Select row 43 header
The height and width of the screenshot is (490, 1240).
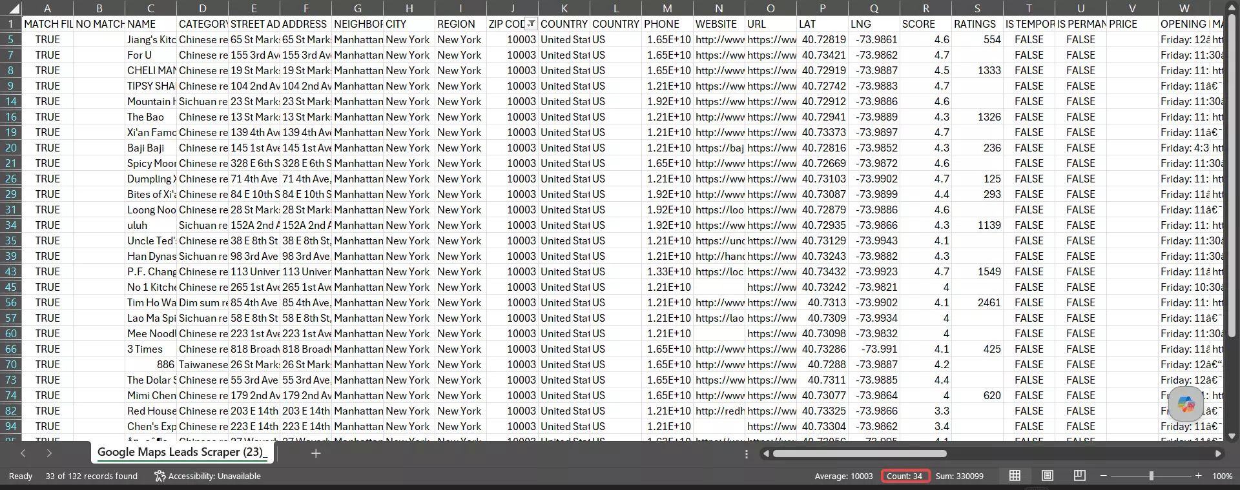11,271
